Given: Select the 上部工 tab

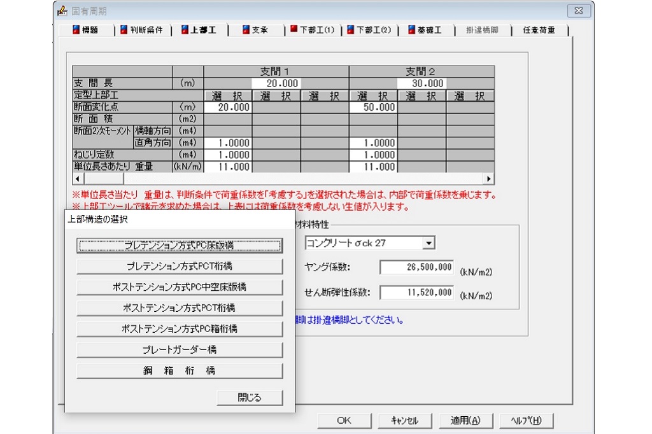Looking at the screenshot, I should (199, 30).
